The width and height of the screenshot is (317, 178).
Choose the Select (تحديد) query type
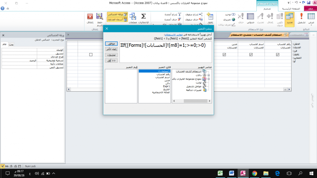(x=289, y=19)
